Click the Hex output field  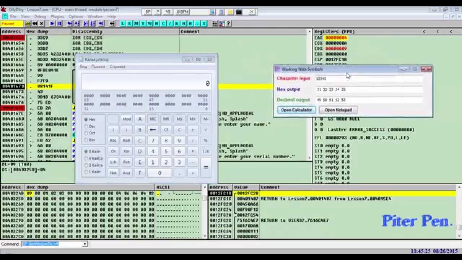368,89
